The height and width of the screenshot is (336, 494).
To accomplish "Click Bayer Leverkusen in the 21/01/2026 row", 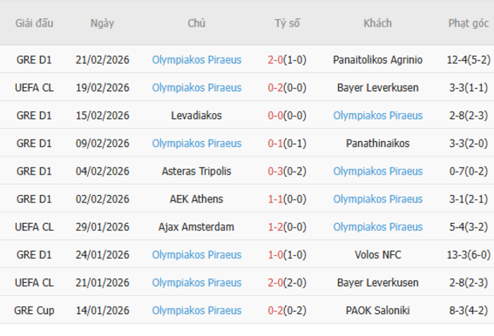I will pyautogui.click(x=378, y=283).
